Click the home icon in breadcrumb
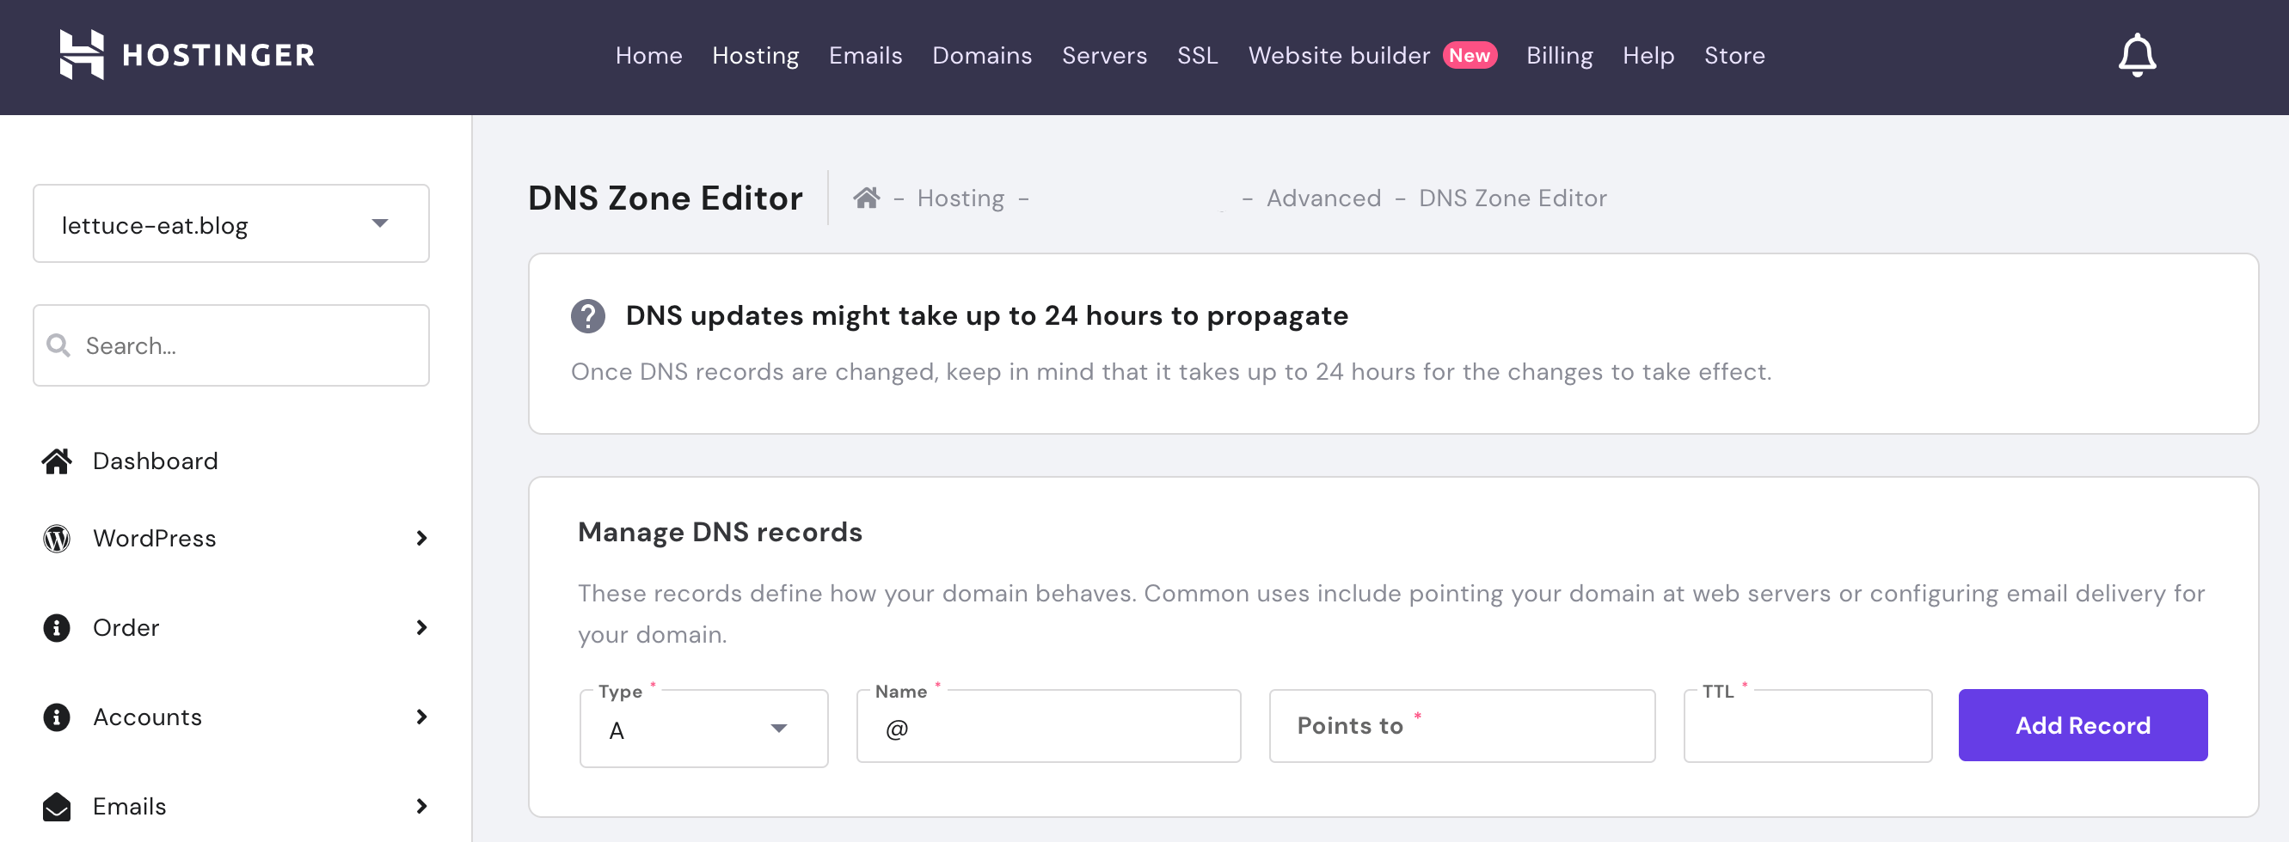 tap(867, 197)
